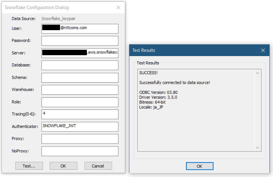
Task: Click the Tracing(0-6) field
Action: tap(80, 114)
